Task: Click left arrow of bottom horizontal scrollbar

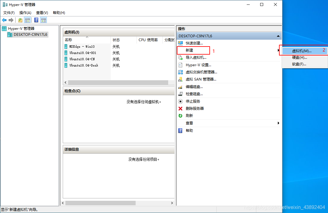Action: coord(63,203)
